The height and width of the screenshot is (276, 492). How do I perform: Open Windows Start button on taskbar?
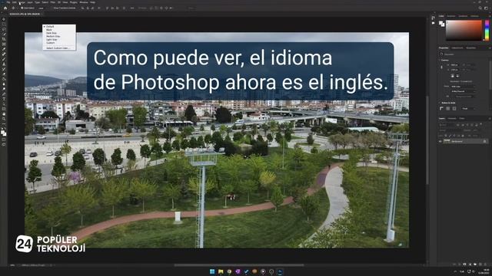pyautogui.click(x=212, y=271)
